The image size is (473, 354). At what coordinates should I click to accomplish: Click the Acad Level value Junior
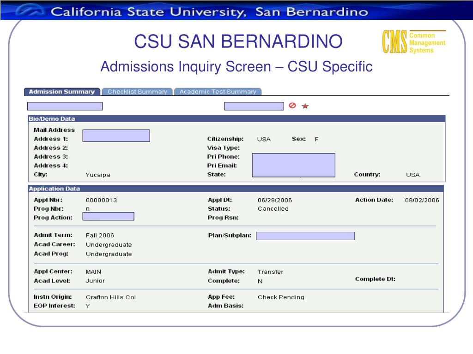click(95, 281)
